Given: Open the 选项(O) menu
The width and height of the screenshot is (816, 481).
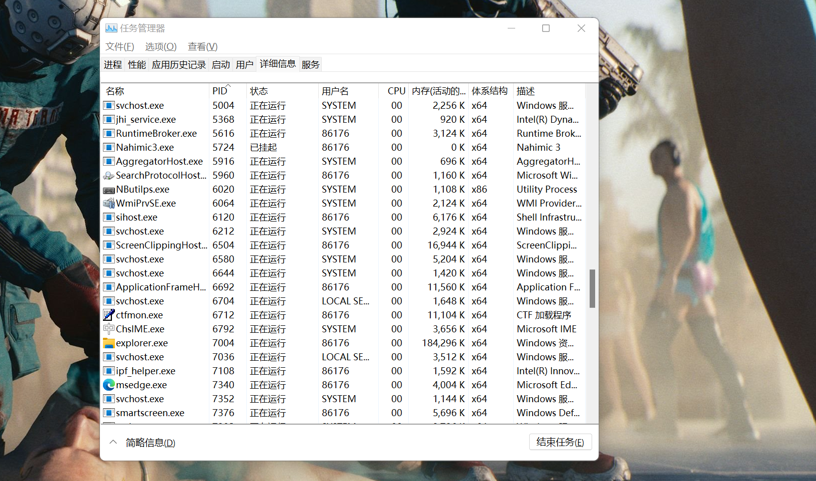Looking at the screenshot, I should pyautogui.click(x=161, y=47).
